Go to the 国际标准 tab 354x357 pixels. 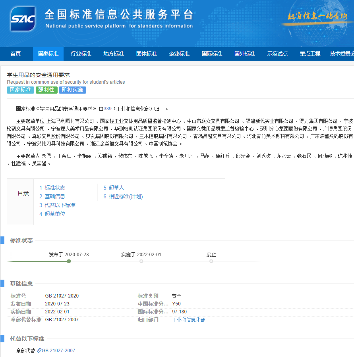pyautogui.click(x=212, y=54)
